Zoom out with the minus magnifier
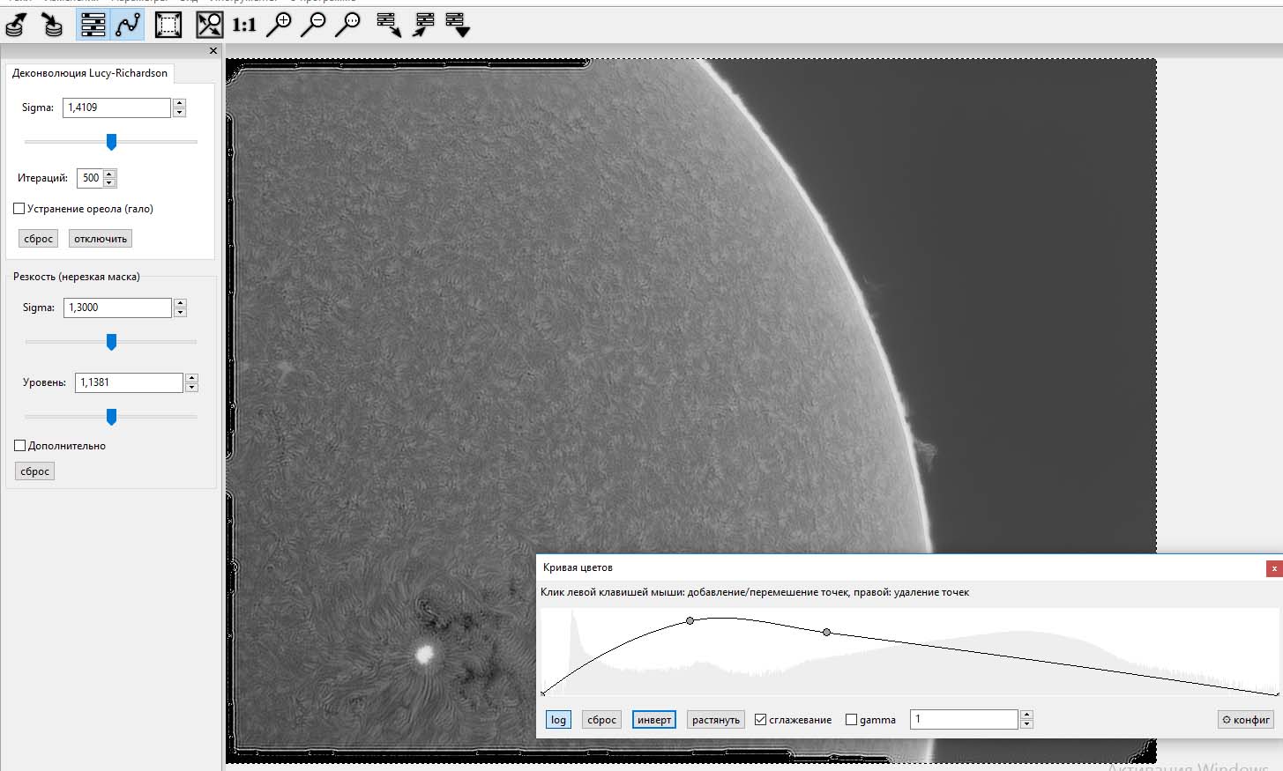 313,25
